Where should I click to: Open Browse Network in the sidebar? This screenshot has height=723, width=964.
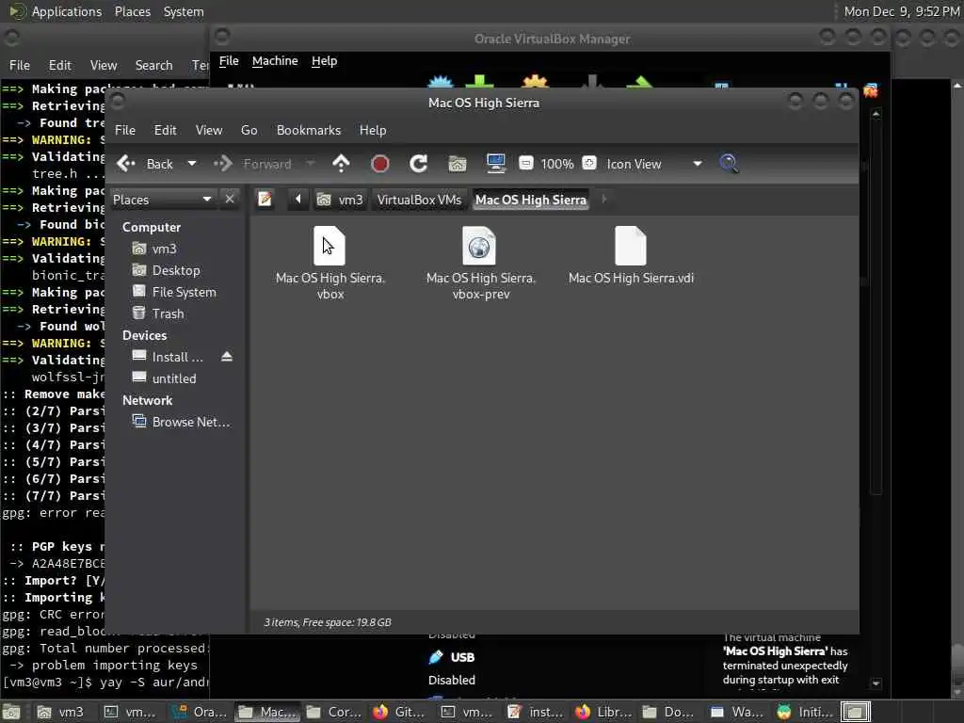point(190,423)
